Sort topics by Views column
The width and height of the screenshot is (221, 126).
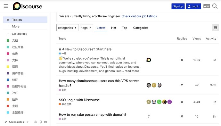click(197, 38)
